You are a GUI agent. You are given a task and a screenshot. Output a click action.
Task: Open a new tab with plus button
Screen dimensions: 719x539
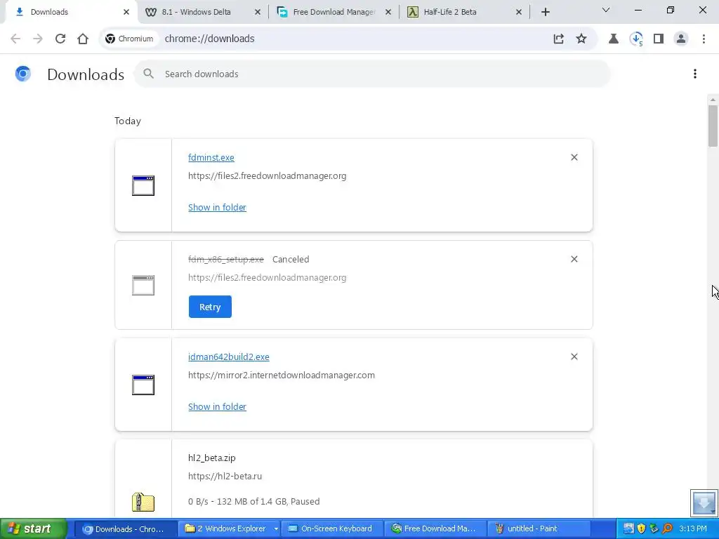[545, 12]
